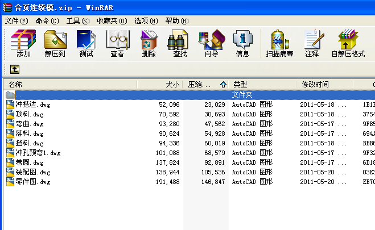Select file name 装配图.dwg
This screenshot has height=230, width=375.
pyautogui.click(x=33, y=172)
